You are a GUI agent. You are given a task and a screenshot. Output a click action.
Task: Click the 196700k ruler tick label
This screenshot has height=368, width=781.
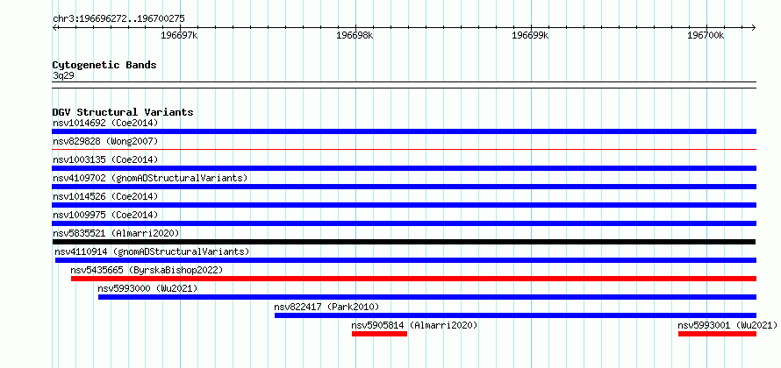pos(706,36)
